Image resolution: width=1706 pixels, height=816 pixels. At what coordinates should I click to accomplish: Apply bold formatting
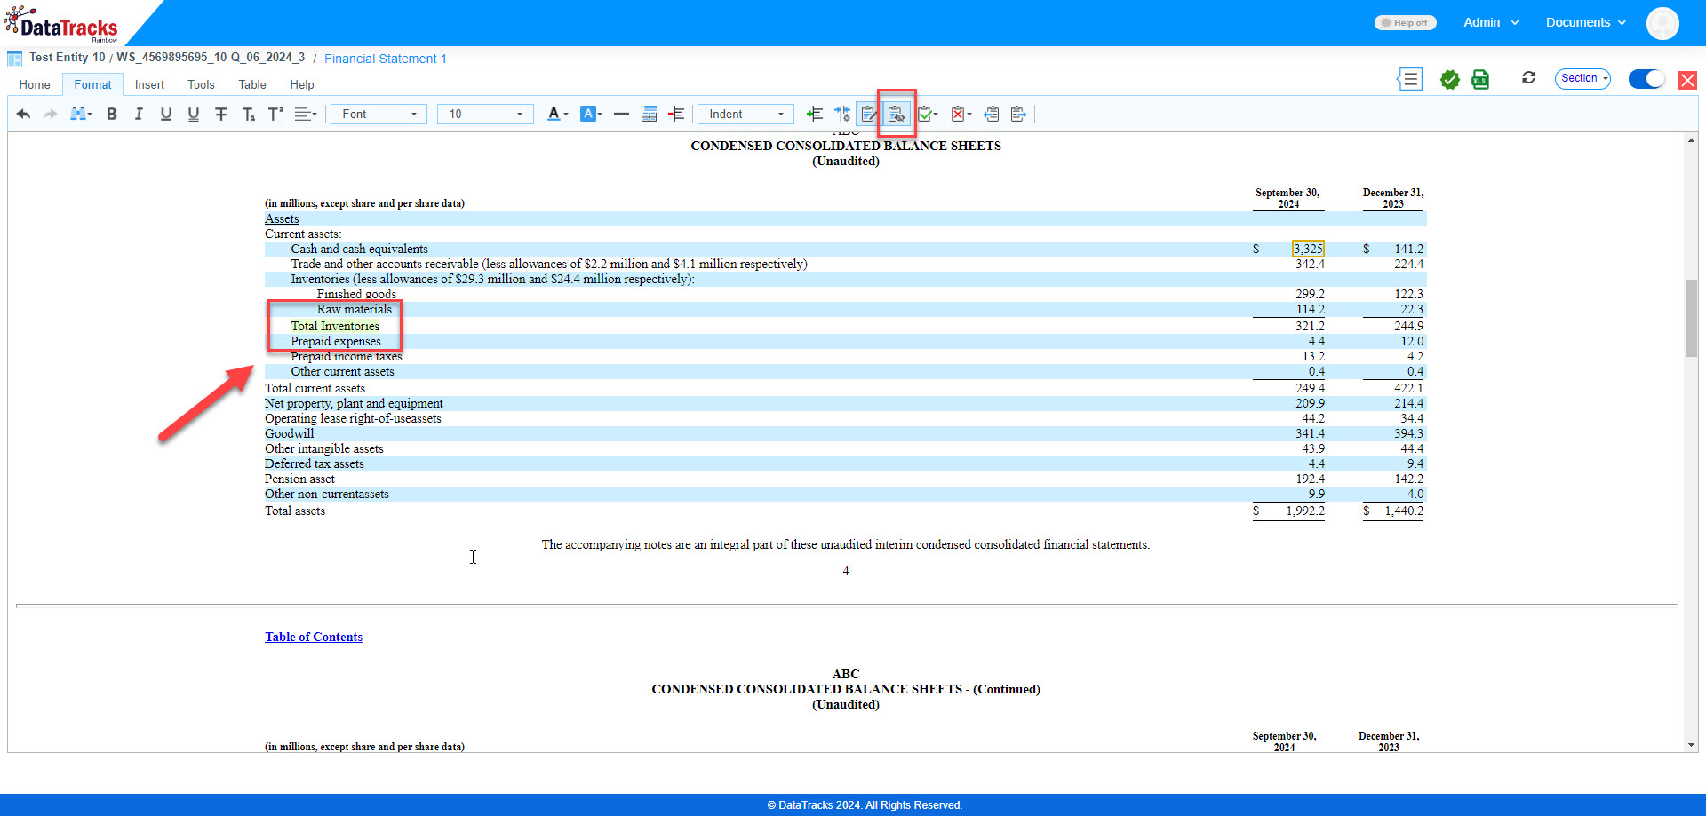click(112, 114)
